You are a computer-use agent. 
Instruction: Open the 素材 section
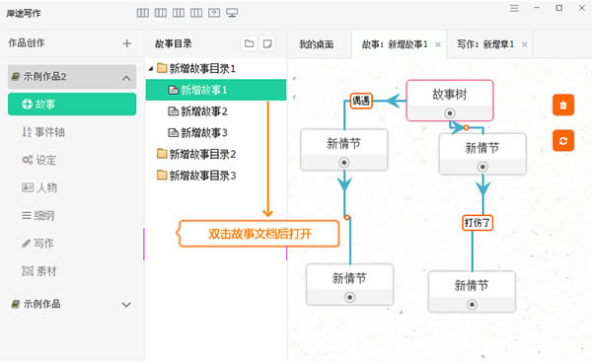point(39,271)
